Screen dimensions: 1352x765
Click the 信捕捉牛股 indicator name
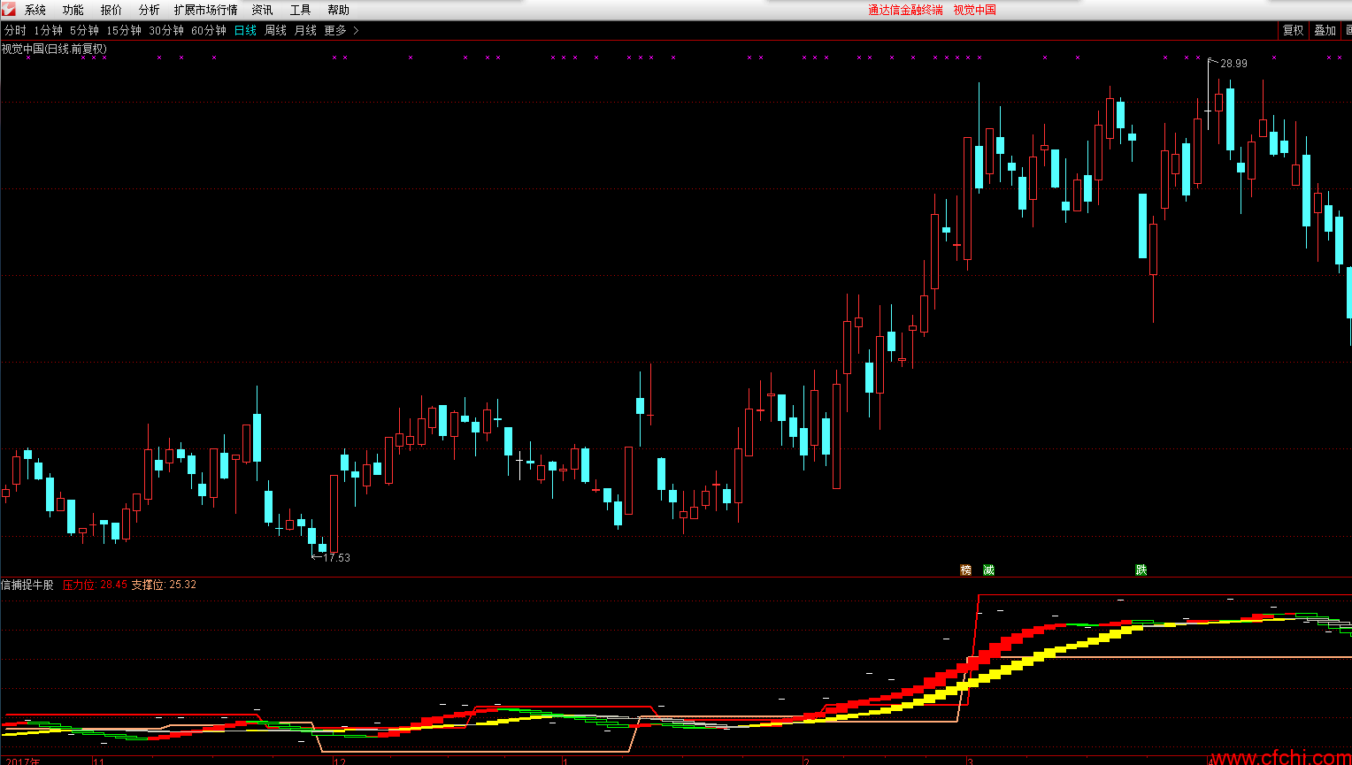pos(27,585)
